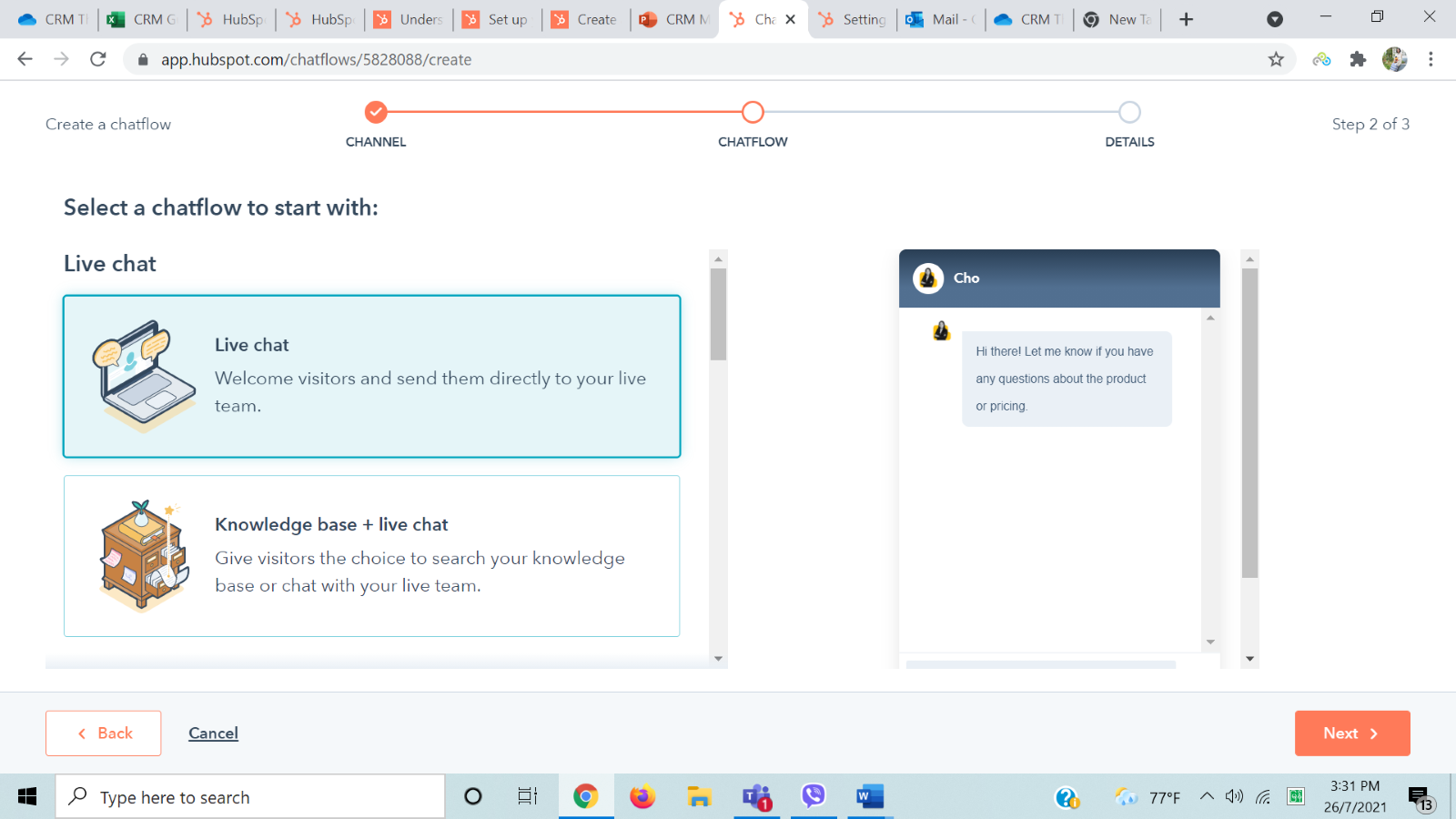Open Cortana circle icon
Image resolution: width=1456 pixels, height=819 pixels.
(x=472, y=797)
